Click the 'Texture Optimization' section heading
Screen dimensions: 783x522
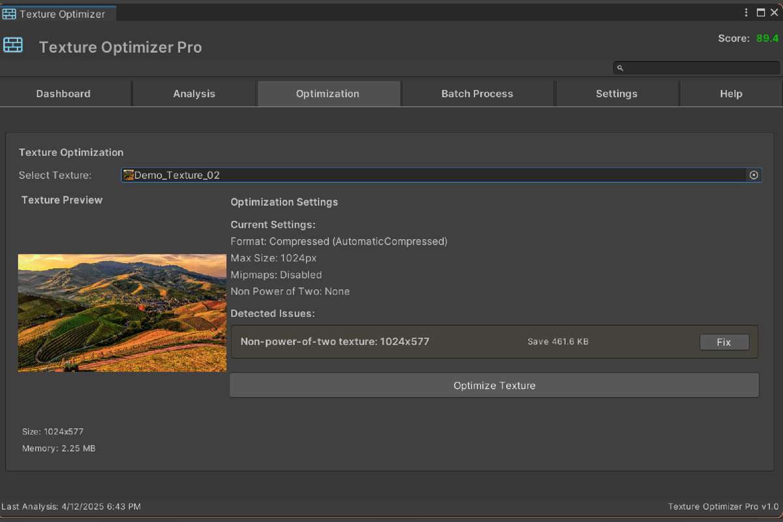click(x=71, y=152)
